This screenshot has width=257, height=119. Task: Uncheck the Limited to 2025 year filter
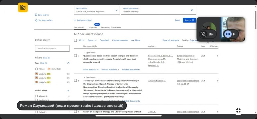tap(36, 74)
